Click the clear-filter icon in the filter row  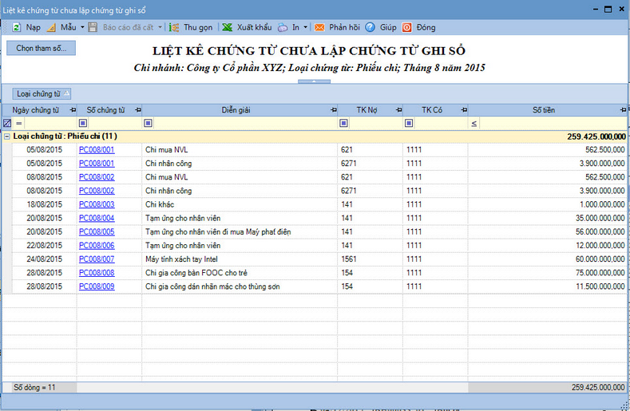point(7,123)
